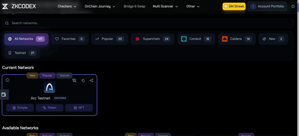This screenshot has width=299, height=136.
Task: Filter by Favorites
Action: pyautogui.click(x=70, y=39)
